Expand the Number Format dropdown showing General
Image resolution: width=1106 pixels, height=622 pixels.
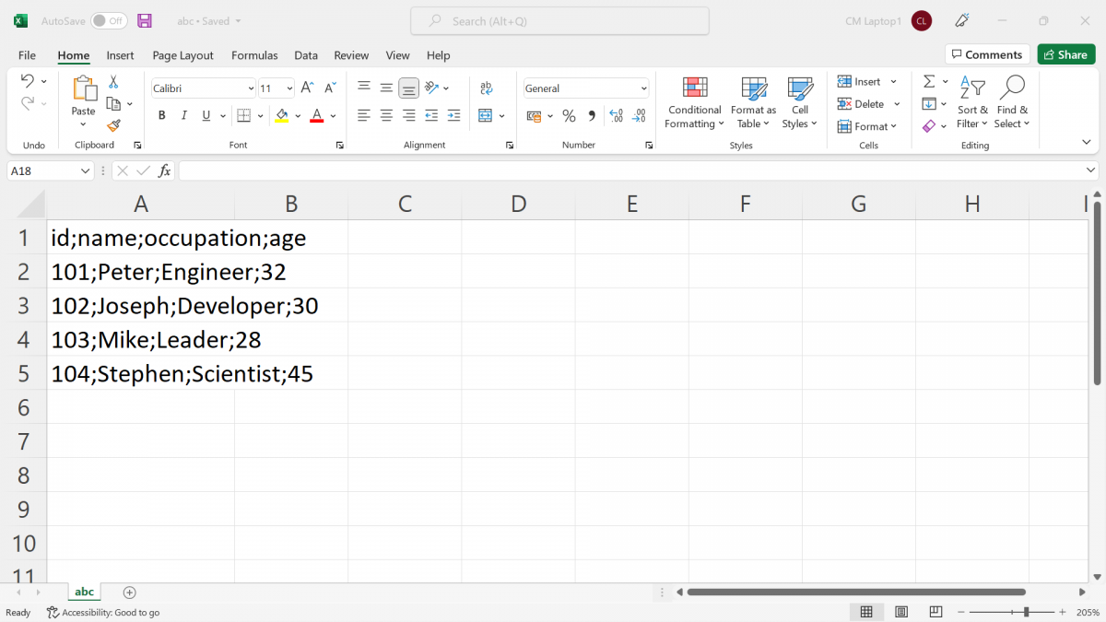[642, 88]
